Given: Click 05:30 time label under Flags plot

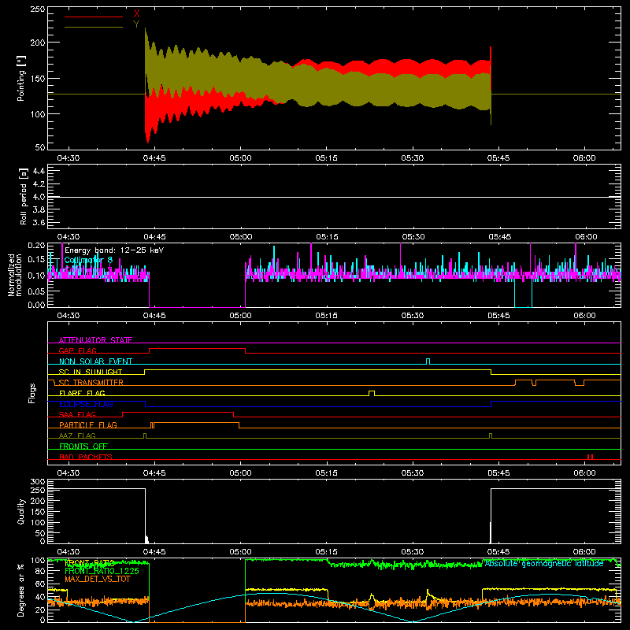Looking at the screenshot, I should pos(412,473).
